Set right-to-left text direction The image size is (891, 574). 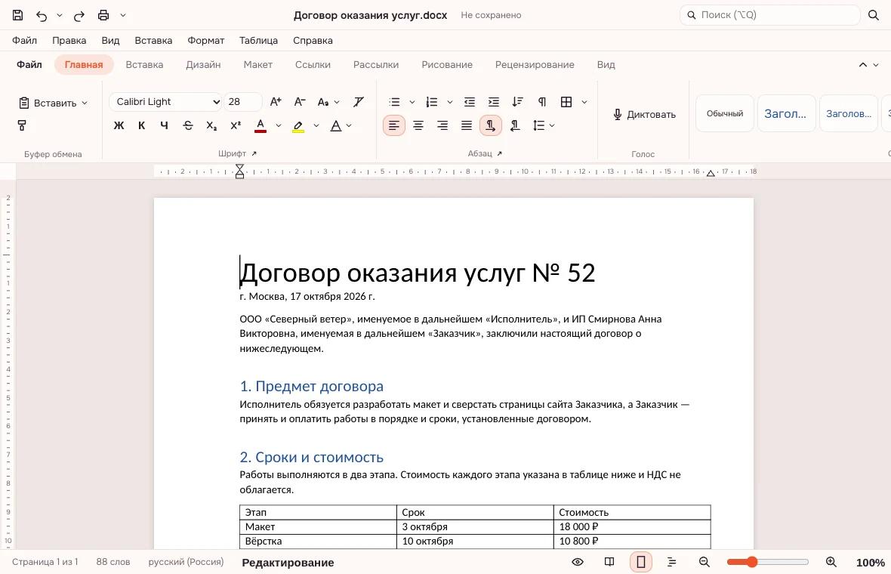pyautogui.click(x=515, y=125)
